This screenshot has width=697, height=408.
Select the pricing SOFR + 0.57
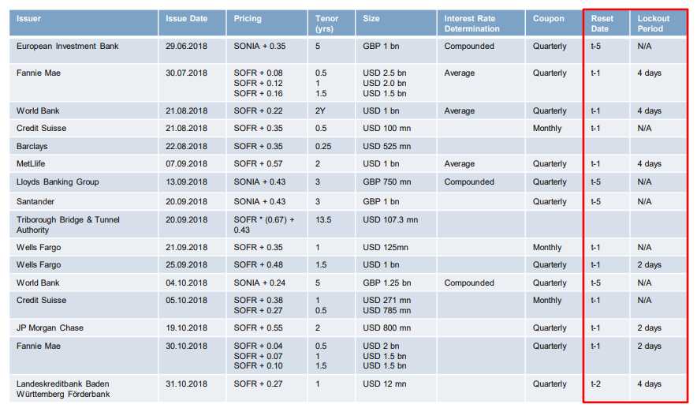tap(259, 163)
